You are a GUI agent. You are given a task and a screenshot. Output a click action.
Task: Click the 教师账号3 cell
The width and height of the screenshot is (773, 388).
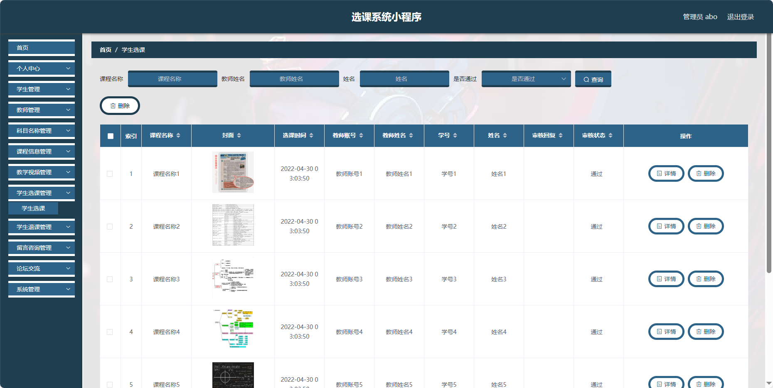[x=349, y=279]
